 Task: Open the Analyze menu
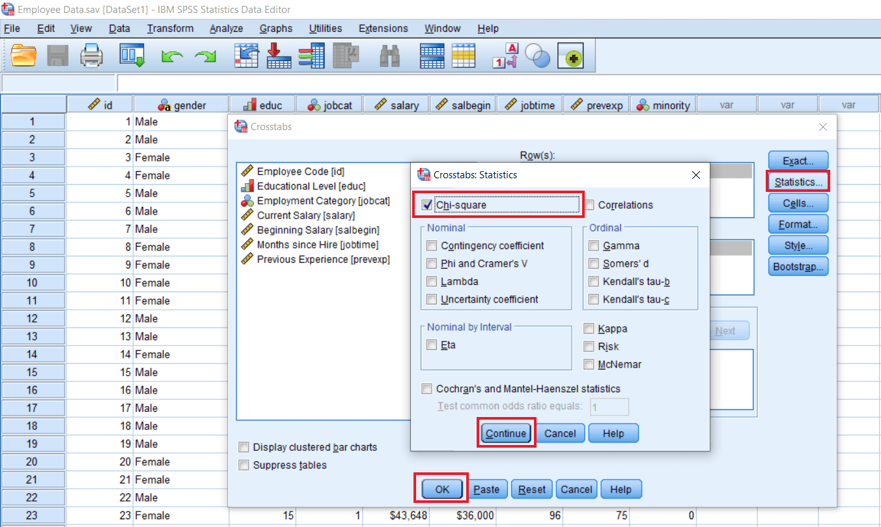226,28
